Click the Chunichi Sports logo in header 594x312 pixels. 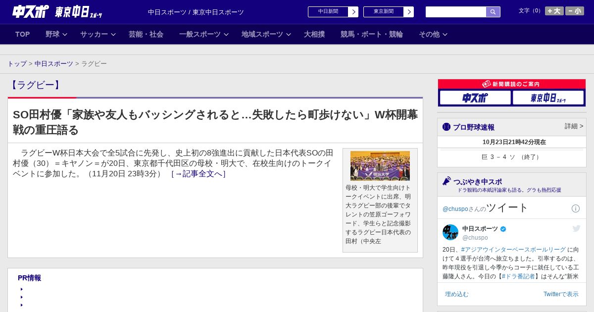tap(30, 12)
